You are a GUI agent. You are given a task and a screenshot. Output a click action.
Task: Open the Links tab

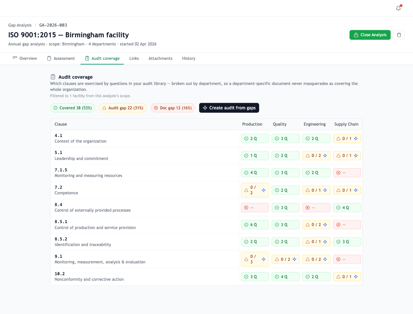tap(134, 58)
